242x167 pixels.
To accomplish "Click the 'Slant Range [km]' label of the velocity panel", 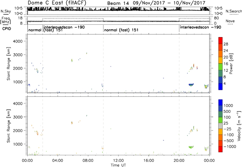I will point(8,126).
